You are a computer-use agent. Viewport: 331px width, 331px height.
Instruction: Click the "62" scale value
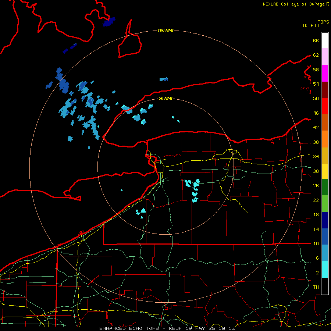coord(316,55)
